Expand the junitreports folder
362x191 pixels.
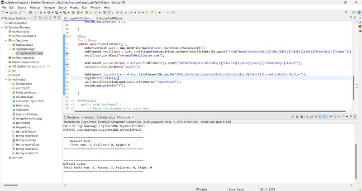pos(10,88)
